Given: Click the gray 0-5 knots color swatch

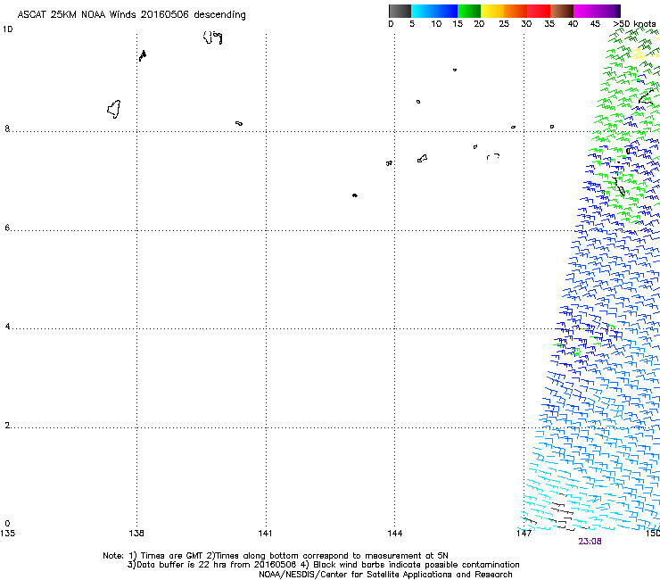Looking at the screenshot, I should coord(400,11).
